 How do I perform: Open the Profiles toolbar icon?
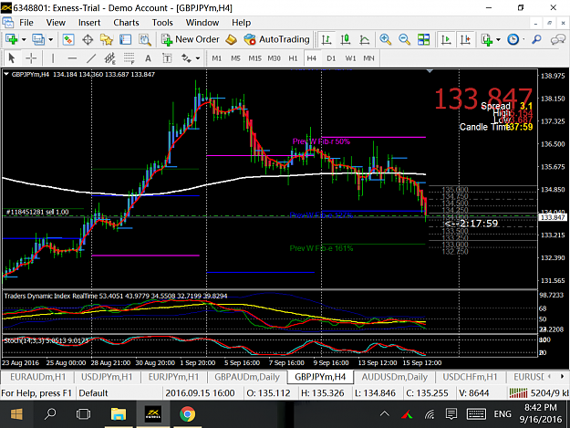click(x=38, y=39)
